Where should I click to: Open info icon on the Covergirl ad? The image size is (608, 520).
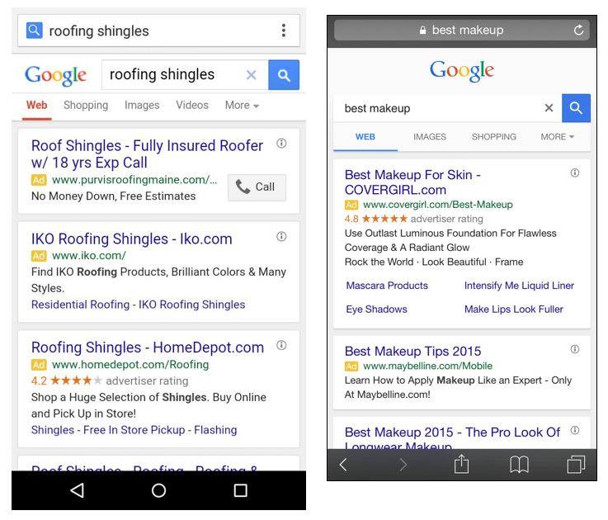(x=575, y=173)
